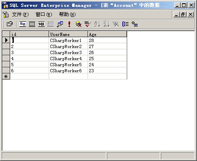Sort descending Z-A icon
The width and height of the screenshot is (197, 161).
tap(107, 24)
